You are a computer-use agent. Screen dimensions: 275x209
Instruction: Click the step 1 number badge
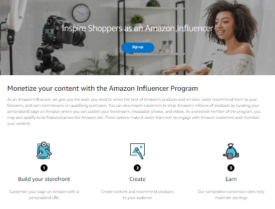pyautogui.click(x=44, y=168)
